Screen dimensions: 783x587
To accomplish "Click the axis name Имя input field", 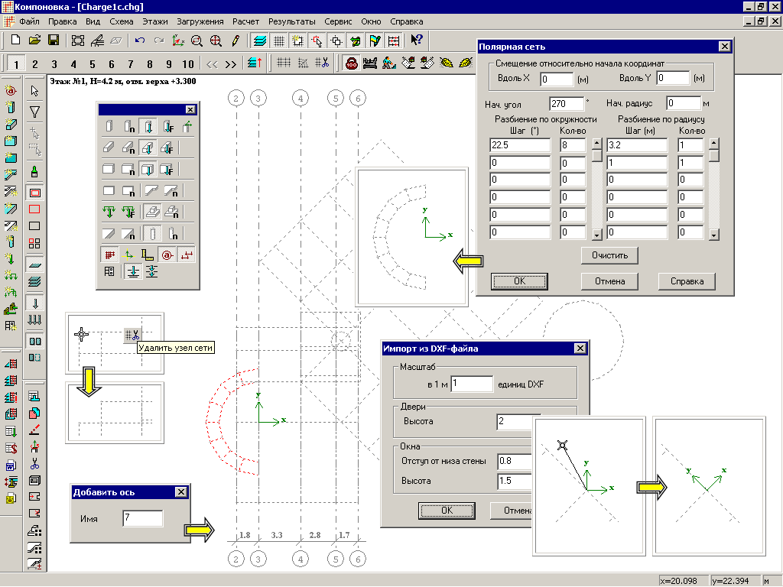I will tap(143, 519).
